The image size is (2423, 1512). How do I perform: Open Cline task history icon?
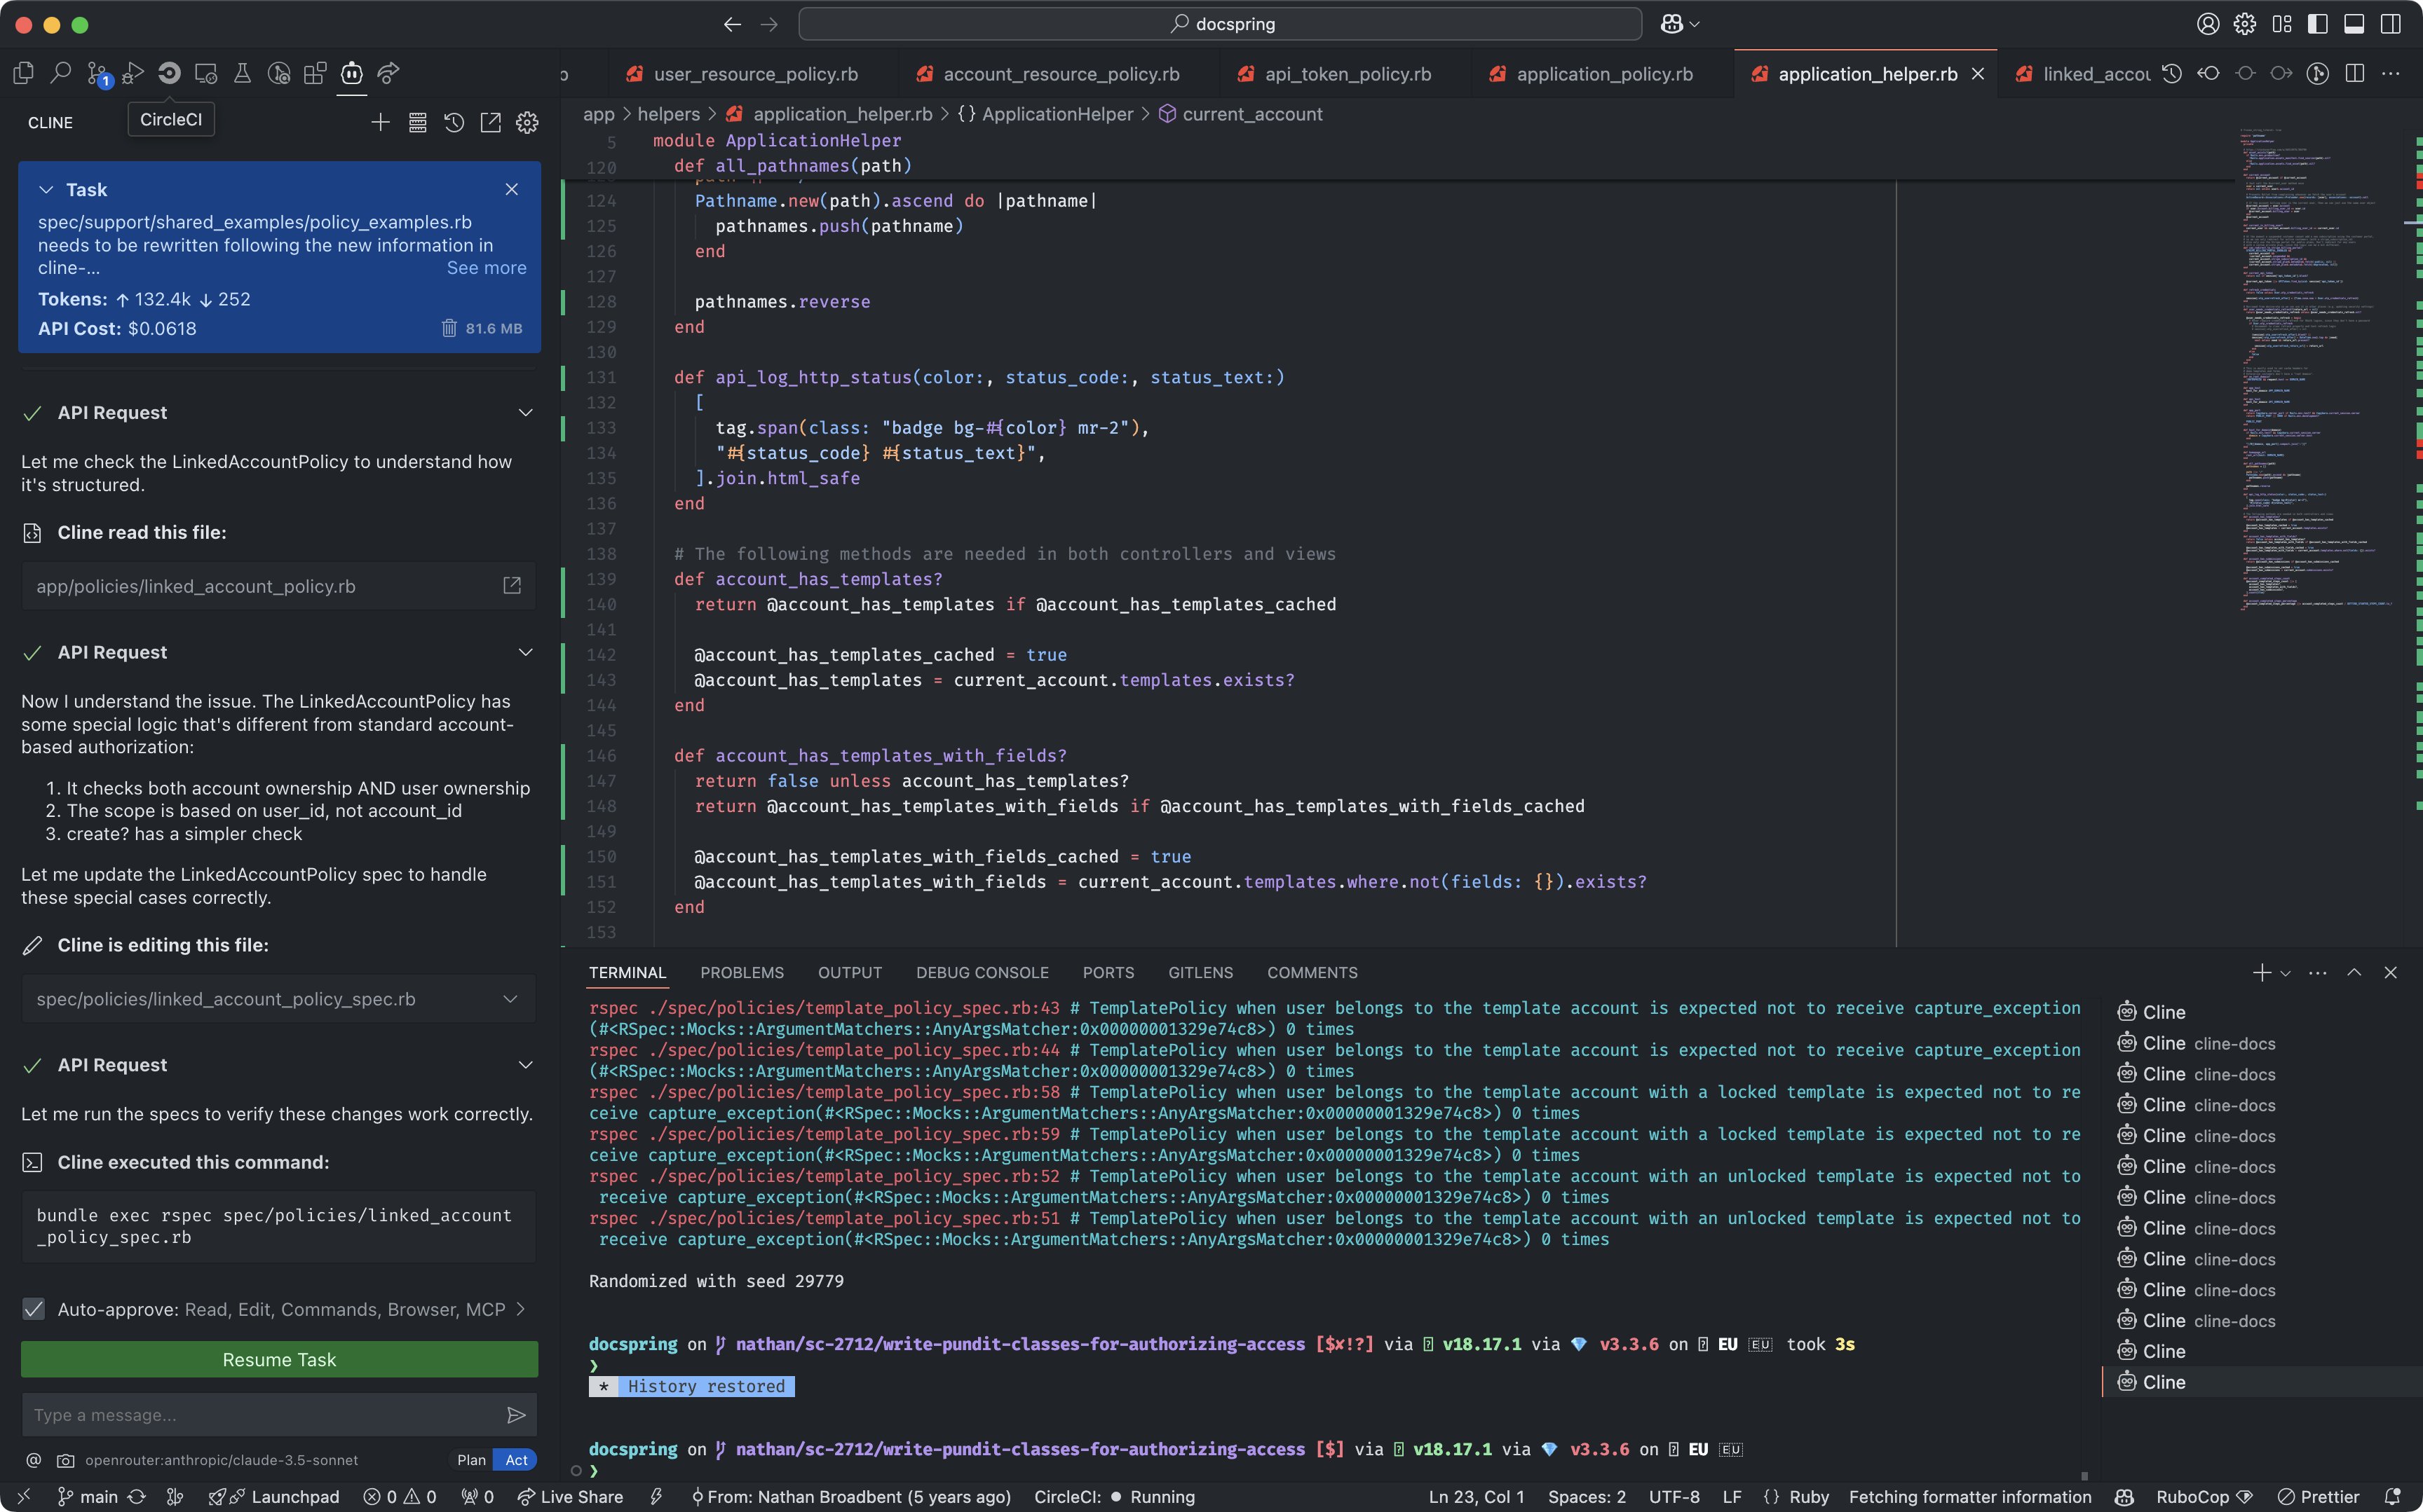pyautogui.click(x=454, y=122)
